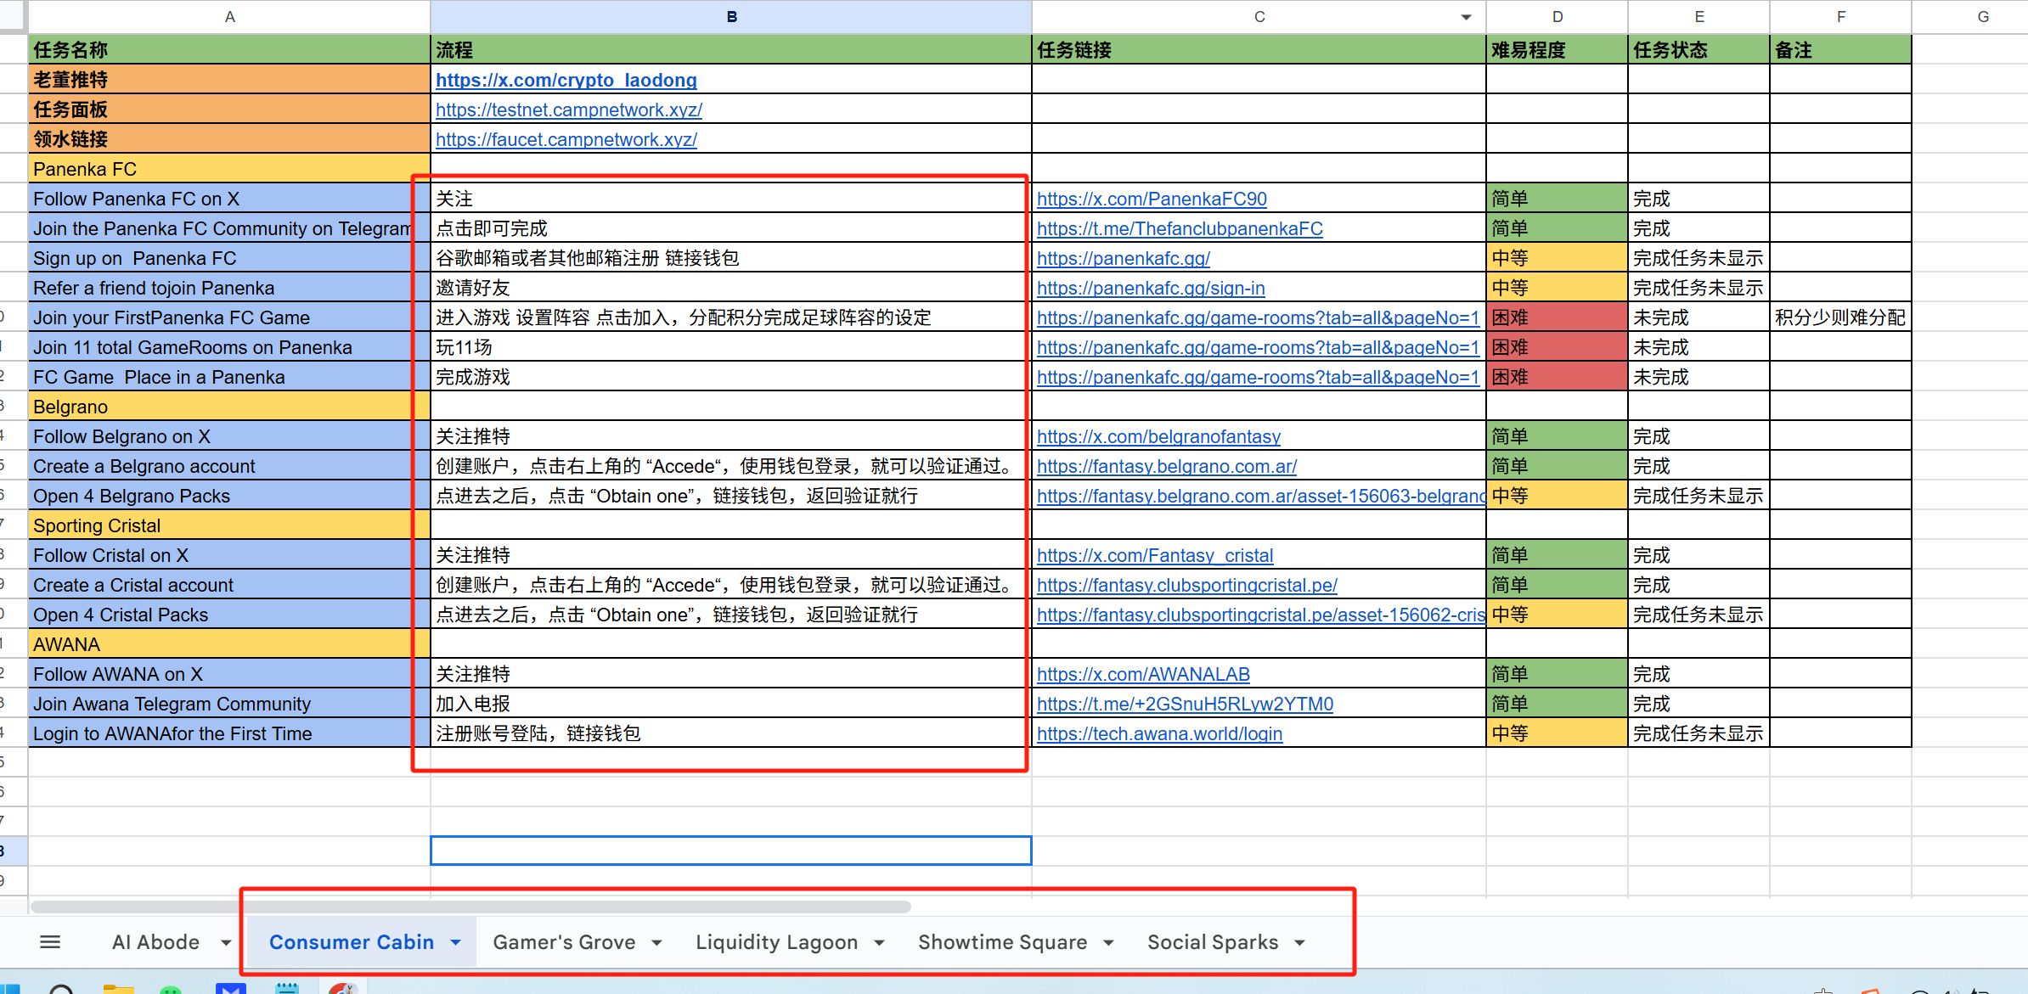
Task: Open the Liquidity Lagoon sheet tab
Action: point(776,942)
